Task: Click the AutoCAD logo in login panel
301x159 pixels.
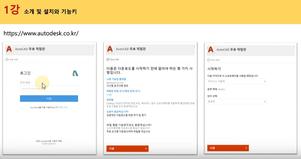Action: 9,49
